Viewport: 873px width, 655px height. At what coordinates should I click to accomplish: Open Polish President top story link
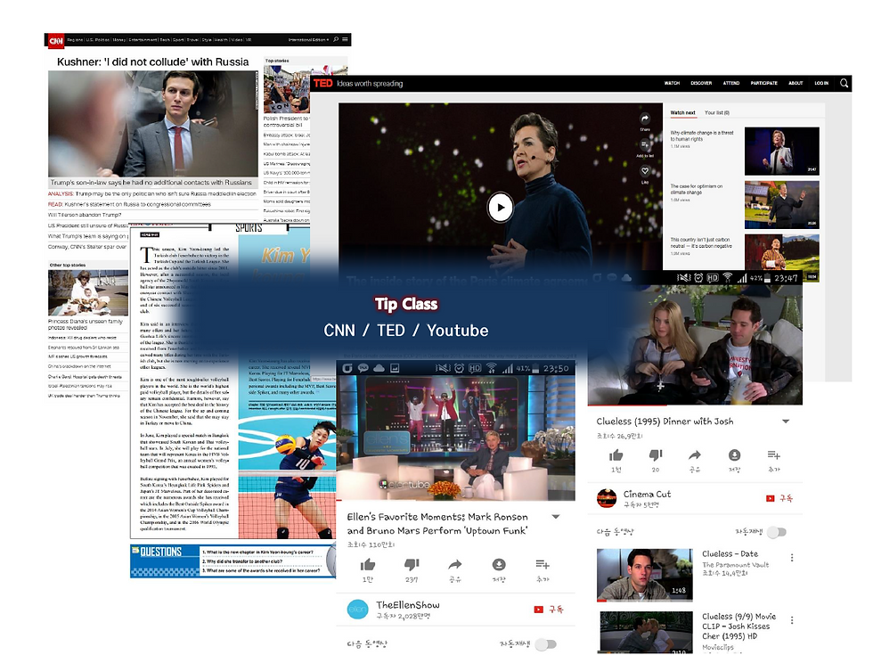pos(286,121)
